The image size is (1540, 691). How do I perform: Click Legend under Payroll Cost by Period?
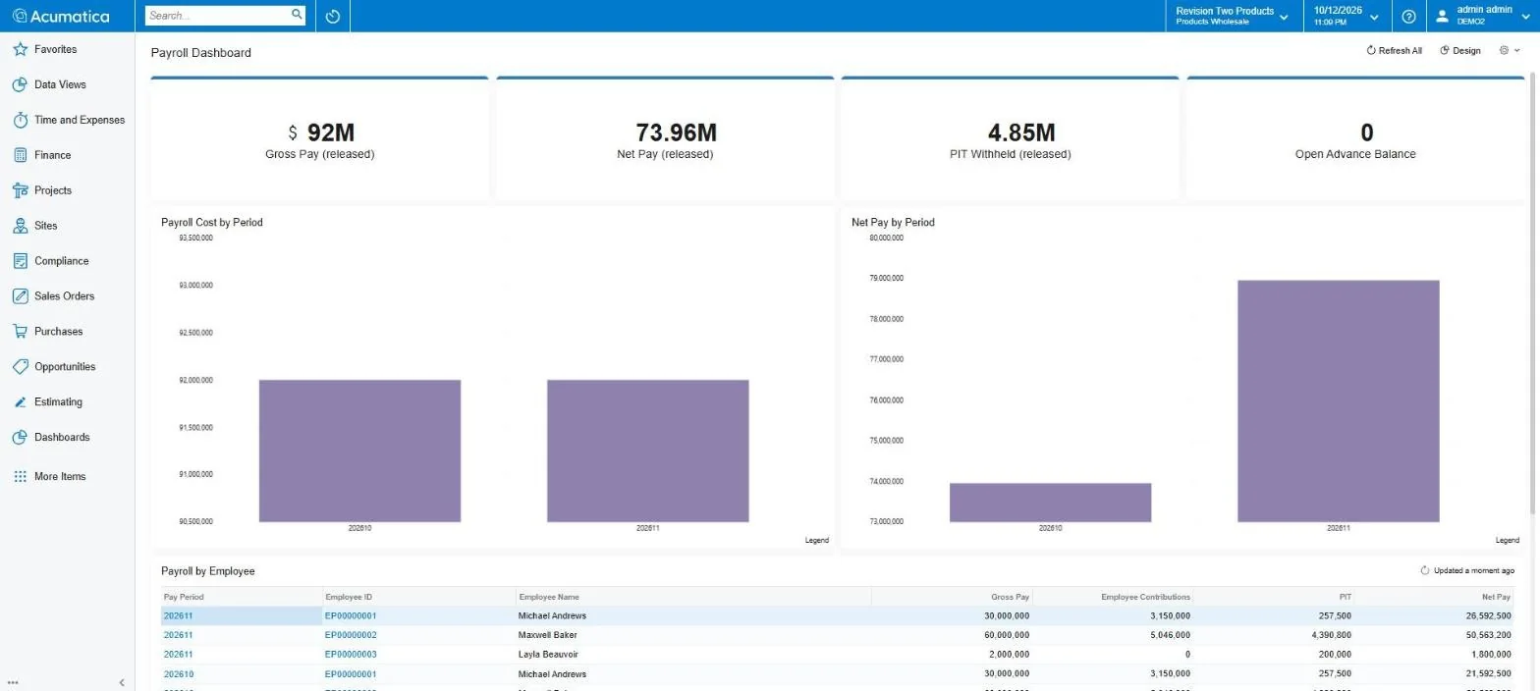click(817, 540)
